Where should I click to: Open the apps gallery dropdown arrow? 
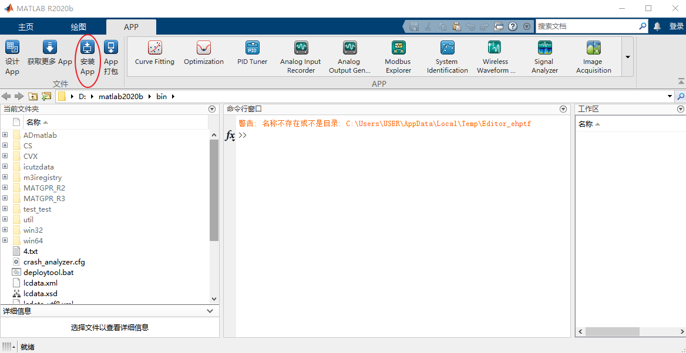(628, 57)
